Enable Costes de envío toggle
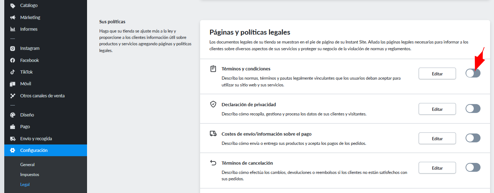This screenshot has height=193, width=494. point(473,138)
